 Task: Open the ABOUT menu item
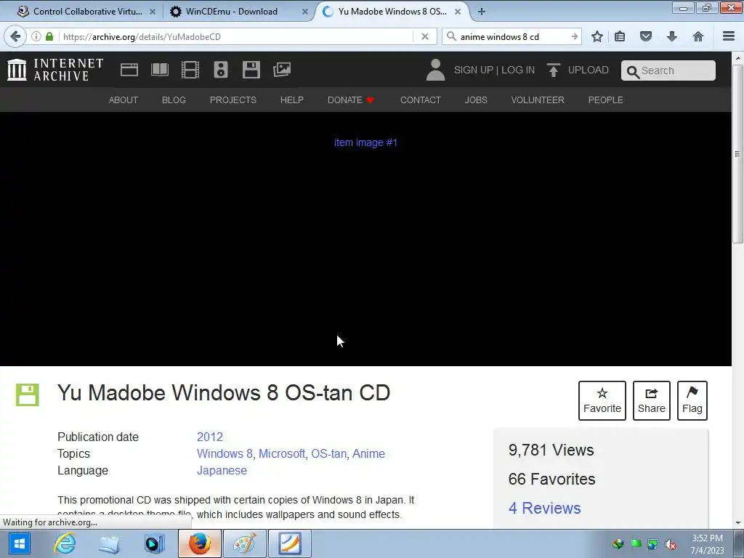coord(124,100)
